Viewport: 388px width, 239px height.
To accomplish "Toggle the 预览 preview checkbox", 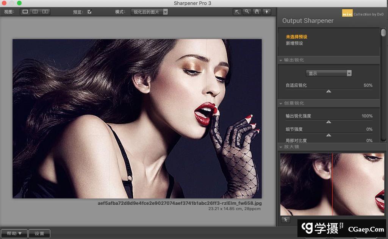I will (x=89, y=12).
